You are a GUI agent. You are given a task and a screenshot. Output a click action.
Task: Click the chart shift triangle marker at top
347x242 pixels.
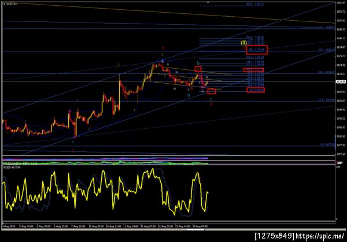tap(208, 2)
